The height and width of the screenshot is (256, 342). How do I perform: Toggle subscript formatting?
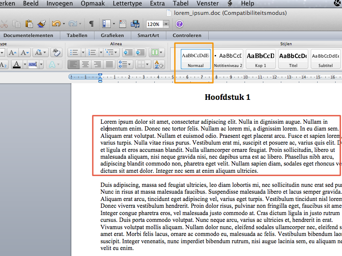coord(3,65)
